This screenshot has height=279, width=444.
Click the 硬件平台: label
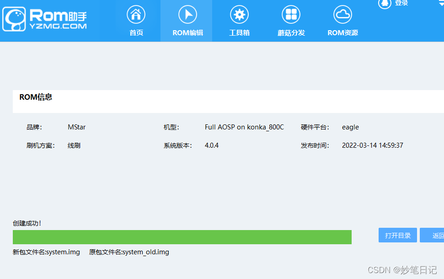[x=315, y=128]
